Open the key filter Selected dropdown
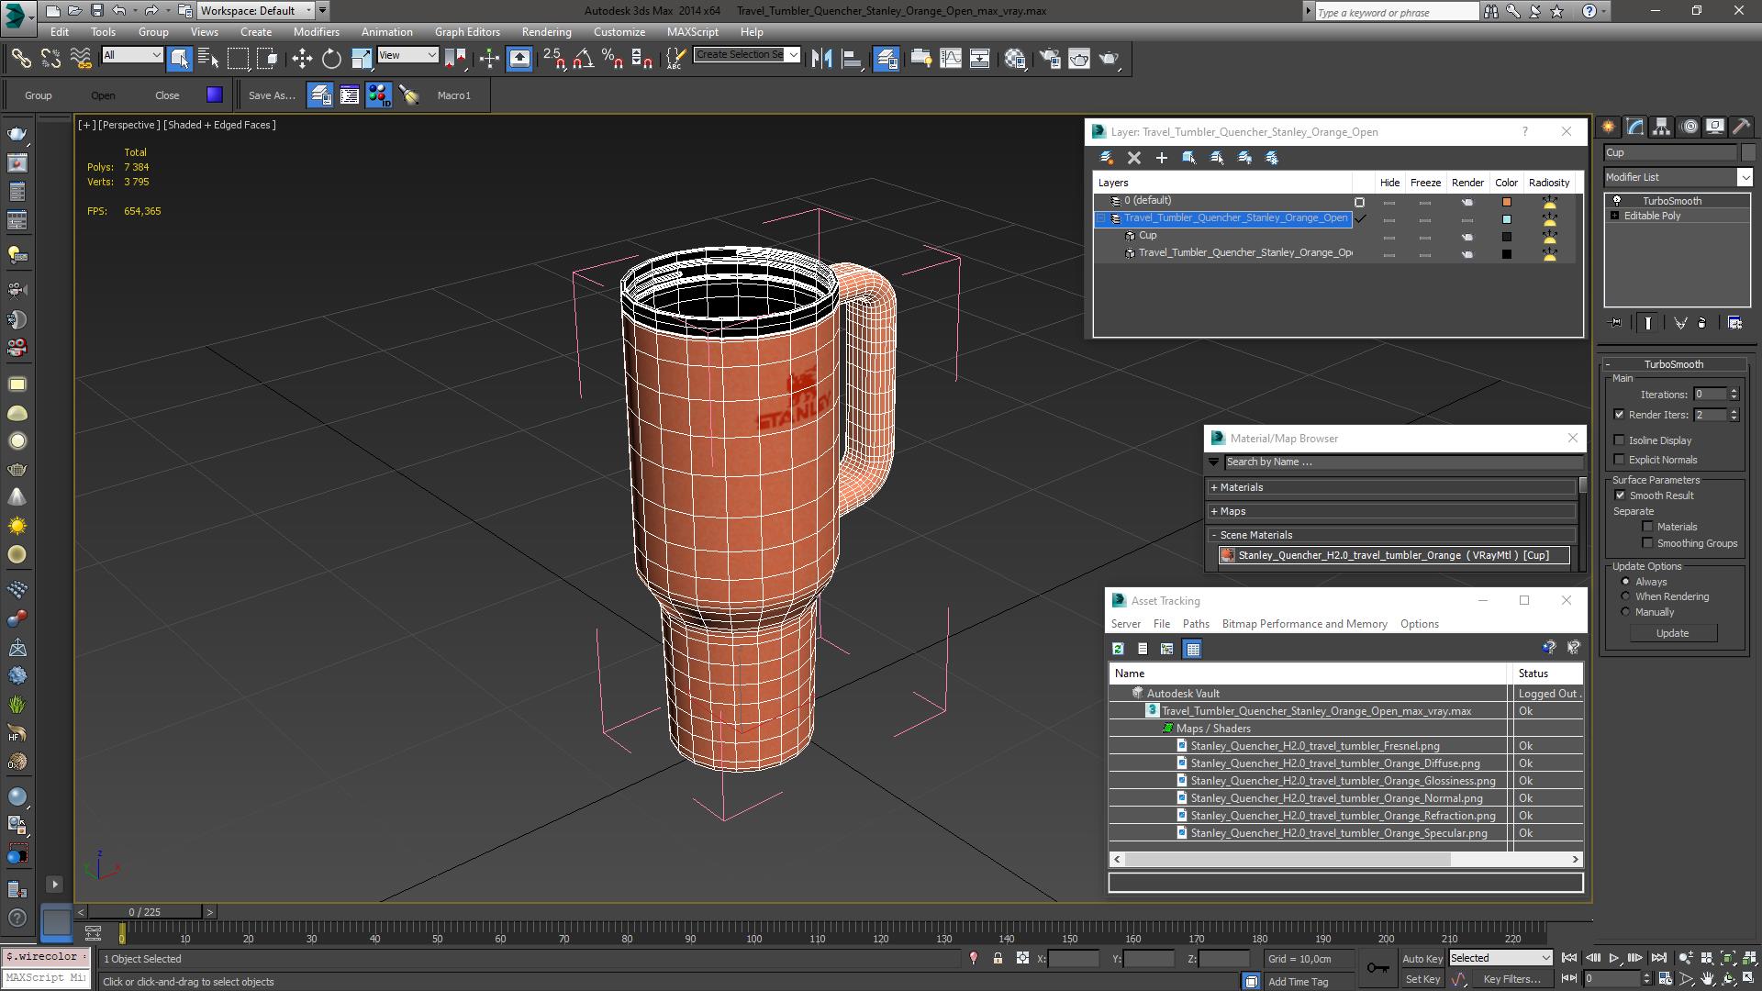 point(1500,958)
